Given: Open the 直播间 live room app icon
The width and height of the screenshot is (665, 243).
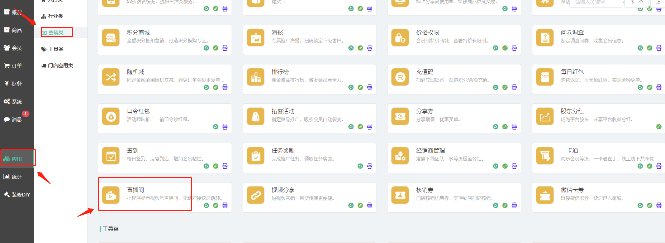Looking at the screenshot, I should (x=111, y=195).
